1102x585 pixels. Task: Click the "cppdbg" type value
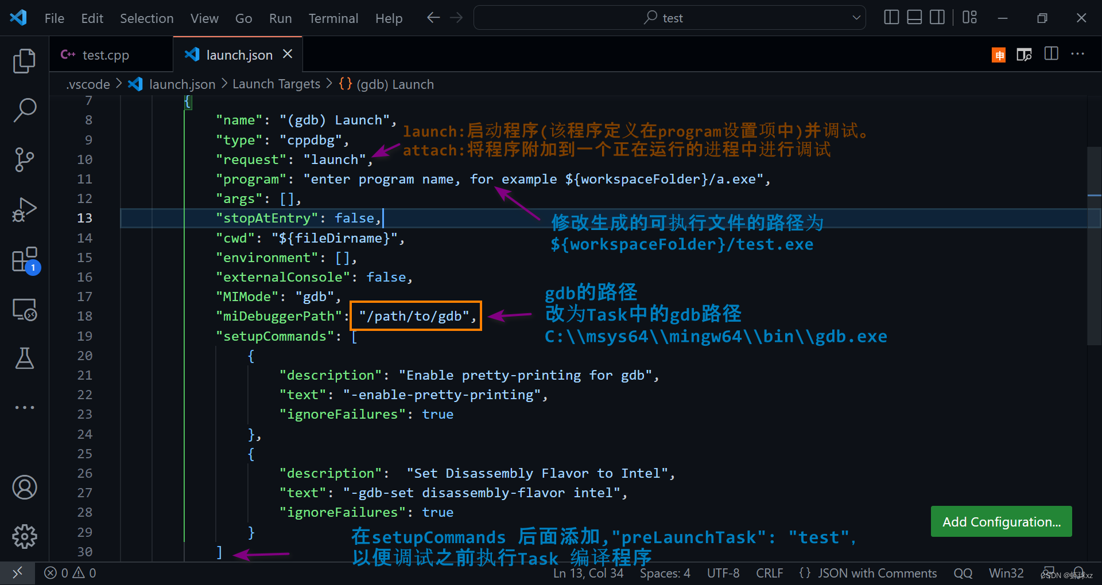pyautogui.click(x=311, y=140)
